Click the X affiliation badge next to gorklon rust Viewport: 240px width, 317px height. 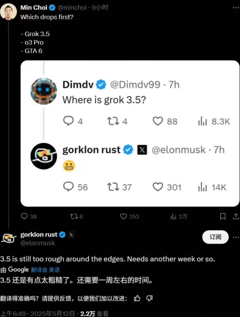pos(71,235)
